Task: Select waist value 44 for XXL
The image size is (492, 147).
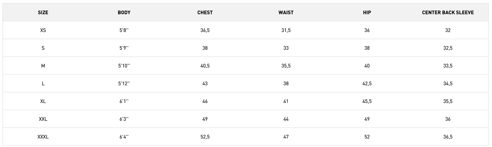Action: click(286, 119)
